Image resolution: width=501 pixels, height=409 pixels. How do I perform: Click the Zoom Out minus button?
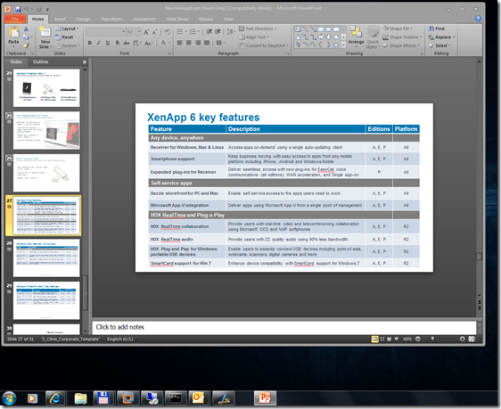pyautogui.click(x=418, y=339)
